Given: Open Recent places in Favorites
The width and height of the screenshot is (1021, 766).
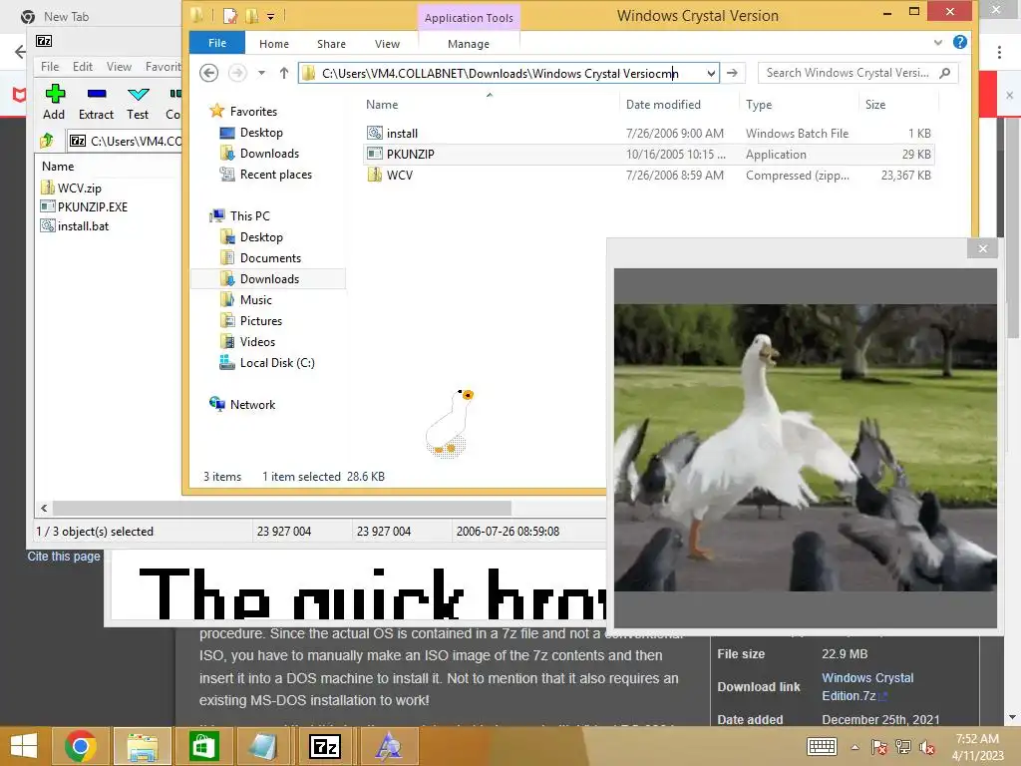Looking at the screenshot, I should [x=266, y=174].
